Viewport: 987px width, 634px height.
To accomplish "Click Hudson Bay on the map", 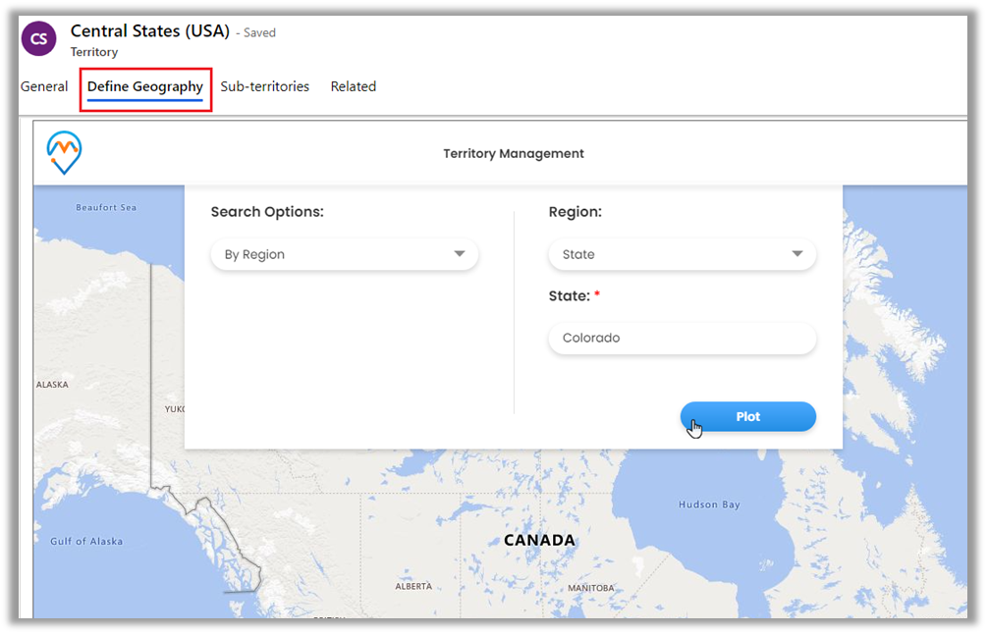I will pos(708,504).
